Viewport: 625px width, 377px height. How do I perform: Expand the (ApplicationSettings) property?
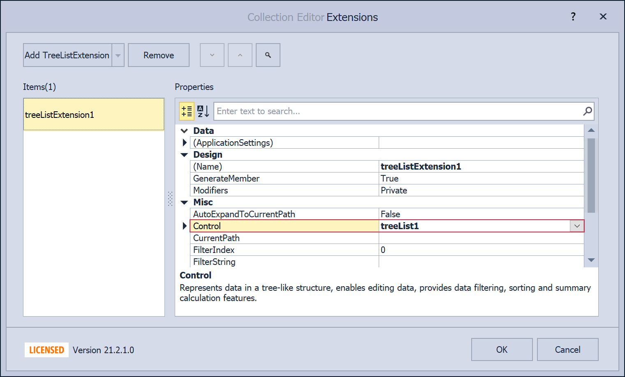coord(185,143)
